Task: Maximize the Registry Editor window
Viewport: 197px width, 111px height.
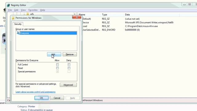Action: 190,4
